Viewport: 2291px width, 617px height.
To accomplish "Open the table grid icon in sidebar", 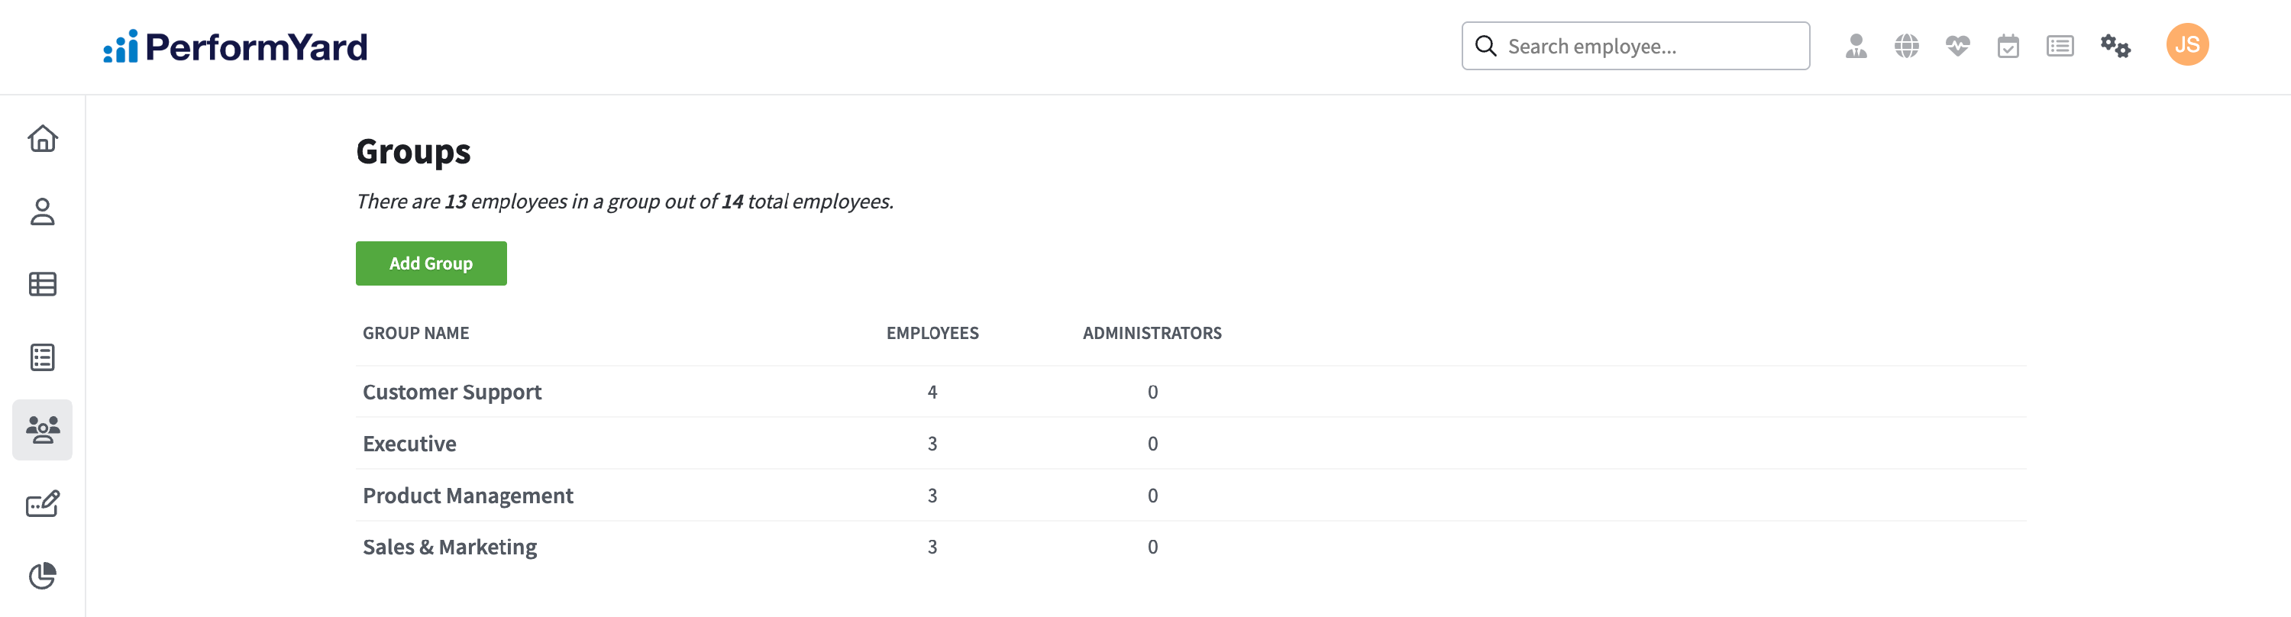I will tap(43, 285).
